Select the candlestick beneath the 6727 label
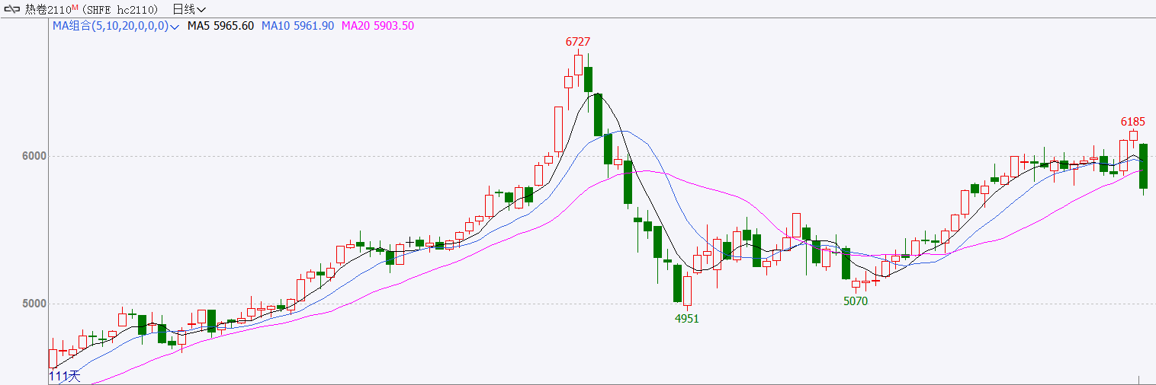The height and width of the screenshot is (385, 1156). [578, 65]
